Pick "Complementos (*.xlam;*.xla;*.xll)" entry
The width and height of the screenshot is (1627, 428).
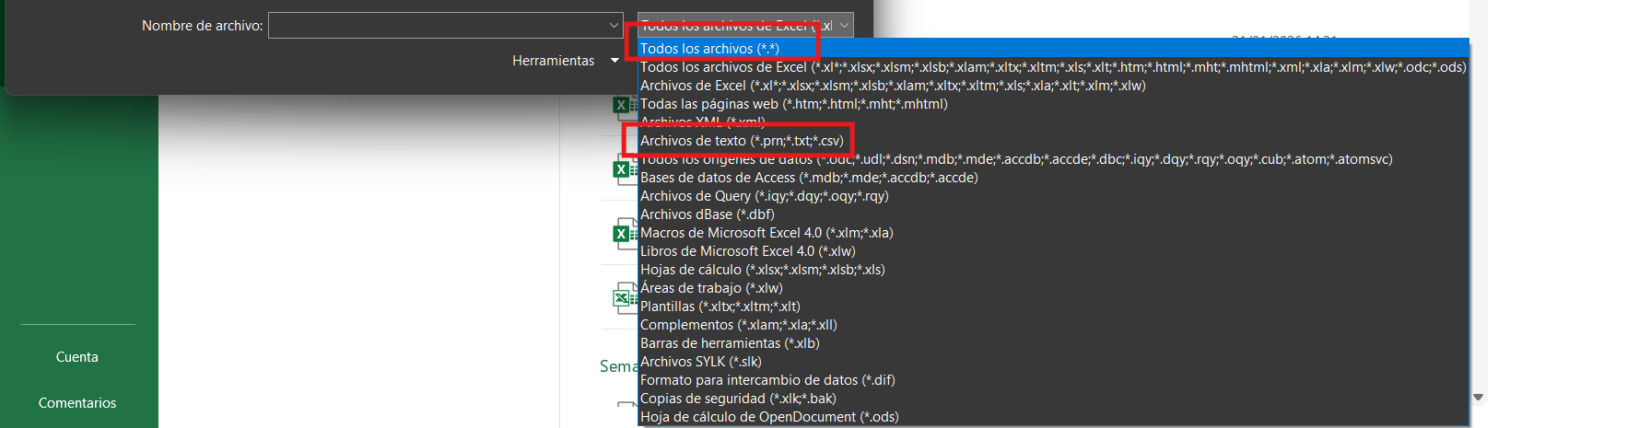point(738,325)
